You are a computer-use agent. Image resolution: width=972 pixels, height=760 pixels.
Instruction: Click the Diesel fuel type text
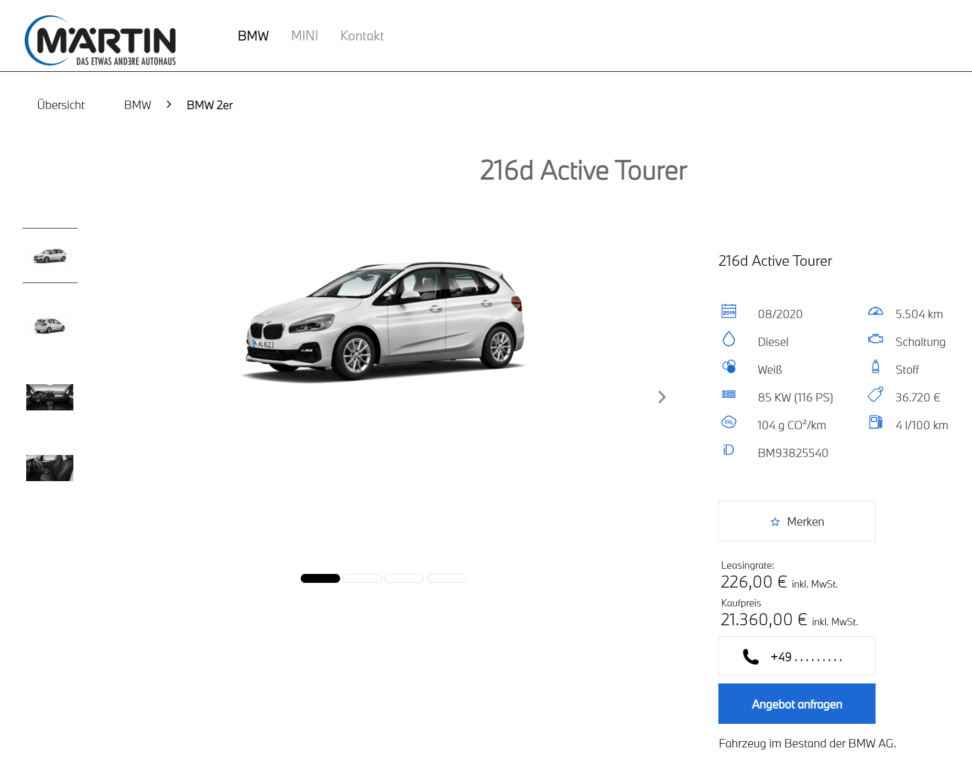pos(773,342)
